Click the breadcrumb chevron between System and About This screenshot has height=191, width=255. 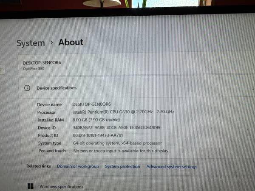tap(51, 42)
